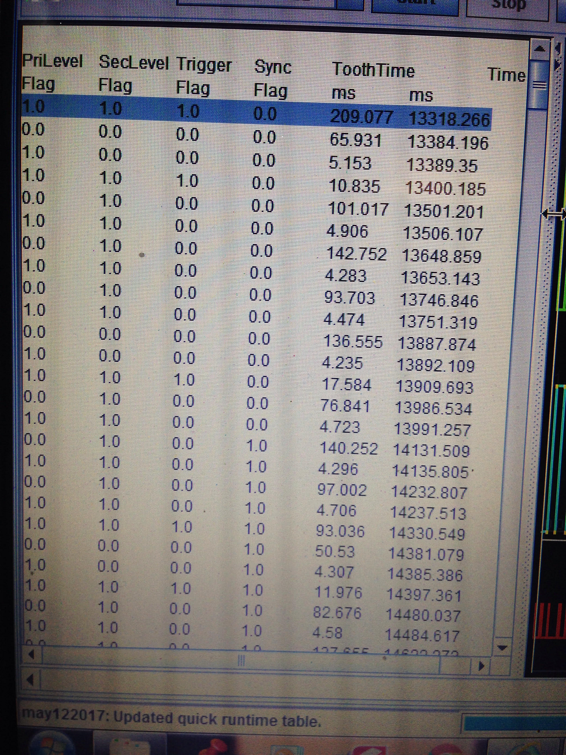The height and width of the screenshot is (755, 566).
Task: Click the ToothTime value 142.752
Action: (x=356, y=254)
